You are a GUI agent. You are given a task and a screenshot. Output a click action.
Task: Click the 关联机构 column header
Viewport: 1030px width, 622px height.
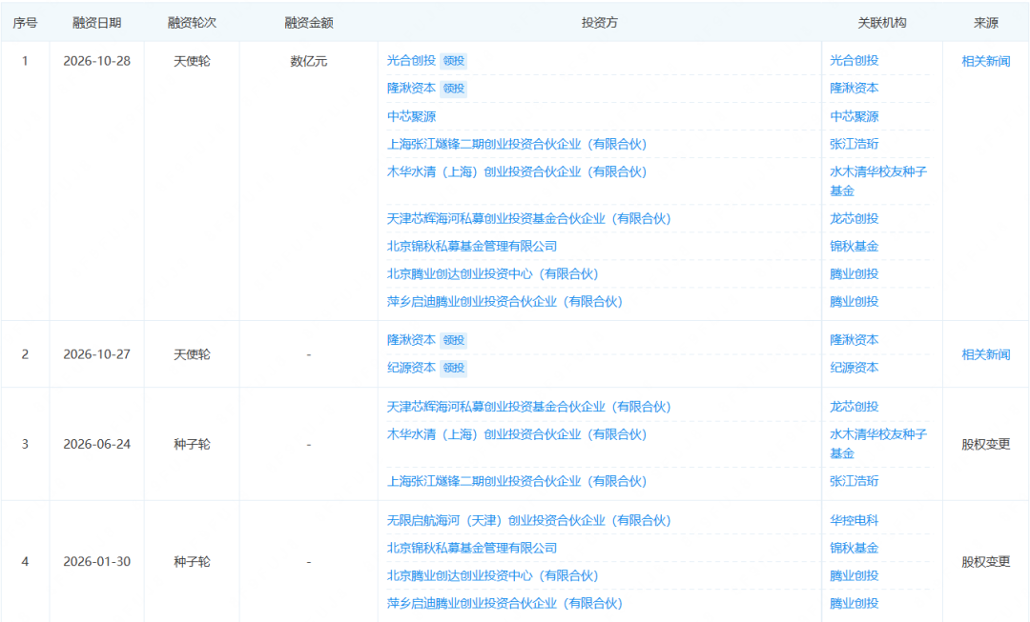coord(881,23)
